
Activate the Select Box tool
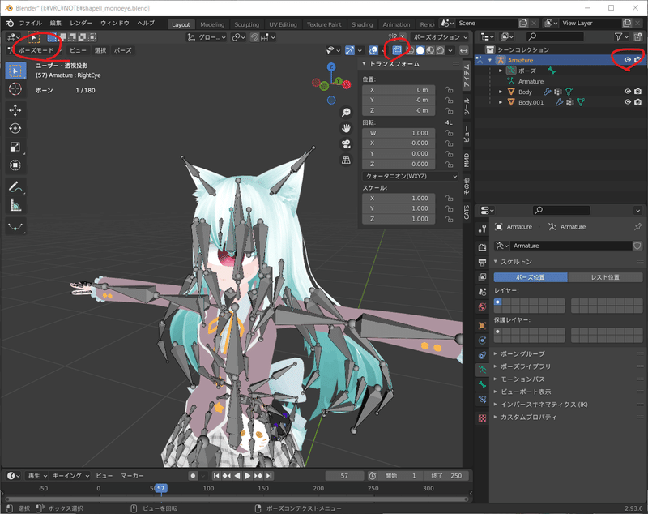tap(15, 71)
